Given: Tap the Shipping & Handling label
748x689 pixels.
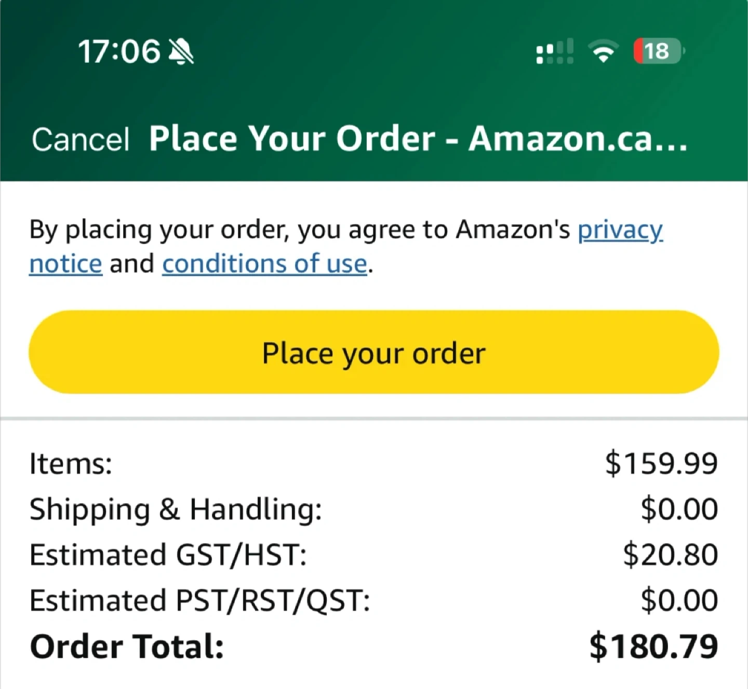Looking at the screenshot, I should [176, 509].
